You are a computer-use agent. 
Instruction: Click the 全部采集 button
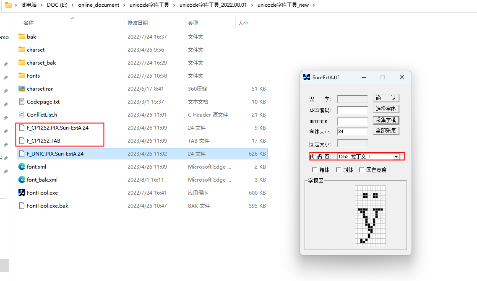point(386,131)
